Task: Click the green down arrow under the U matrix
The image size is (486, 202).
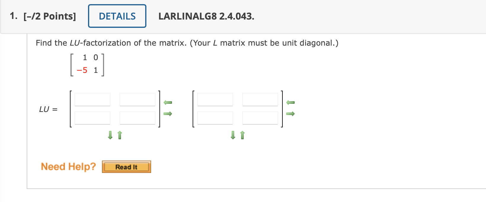Action: tap(232, 135)
